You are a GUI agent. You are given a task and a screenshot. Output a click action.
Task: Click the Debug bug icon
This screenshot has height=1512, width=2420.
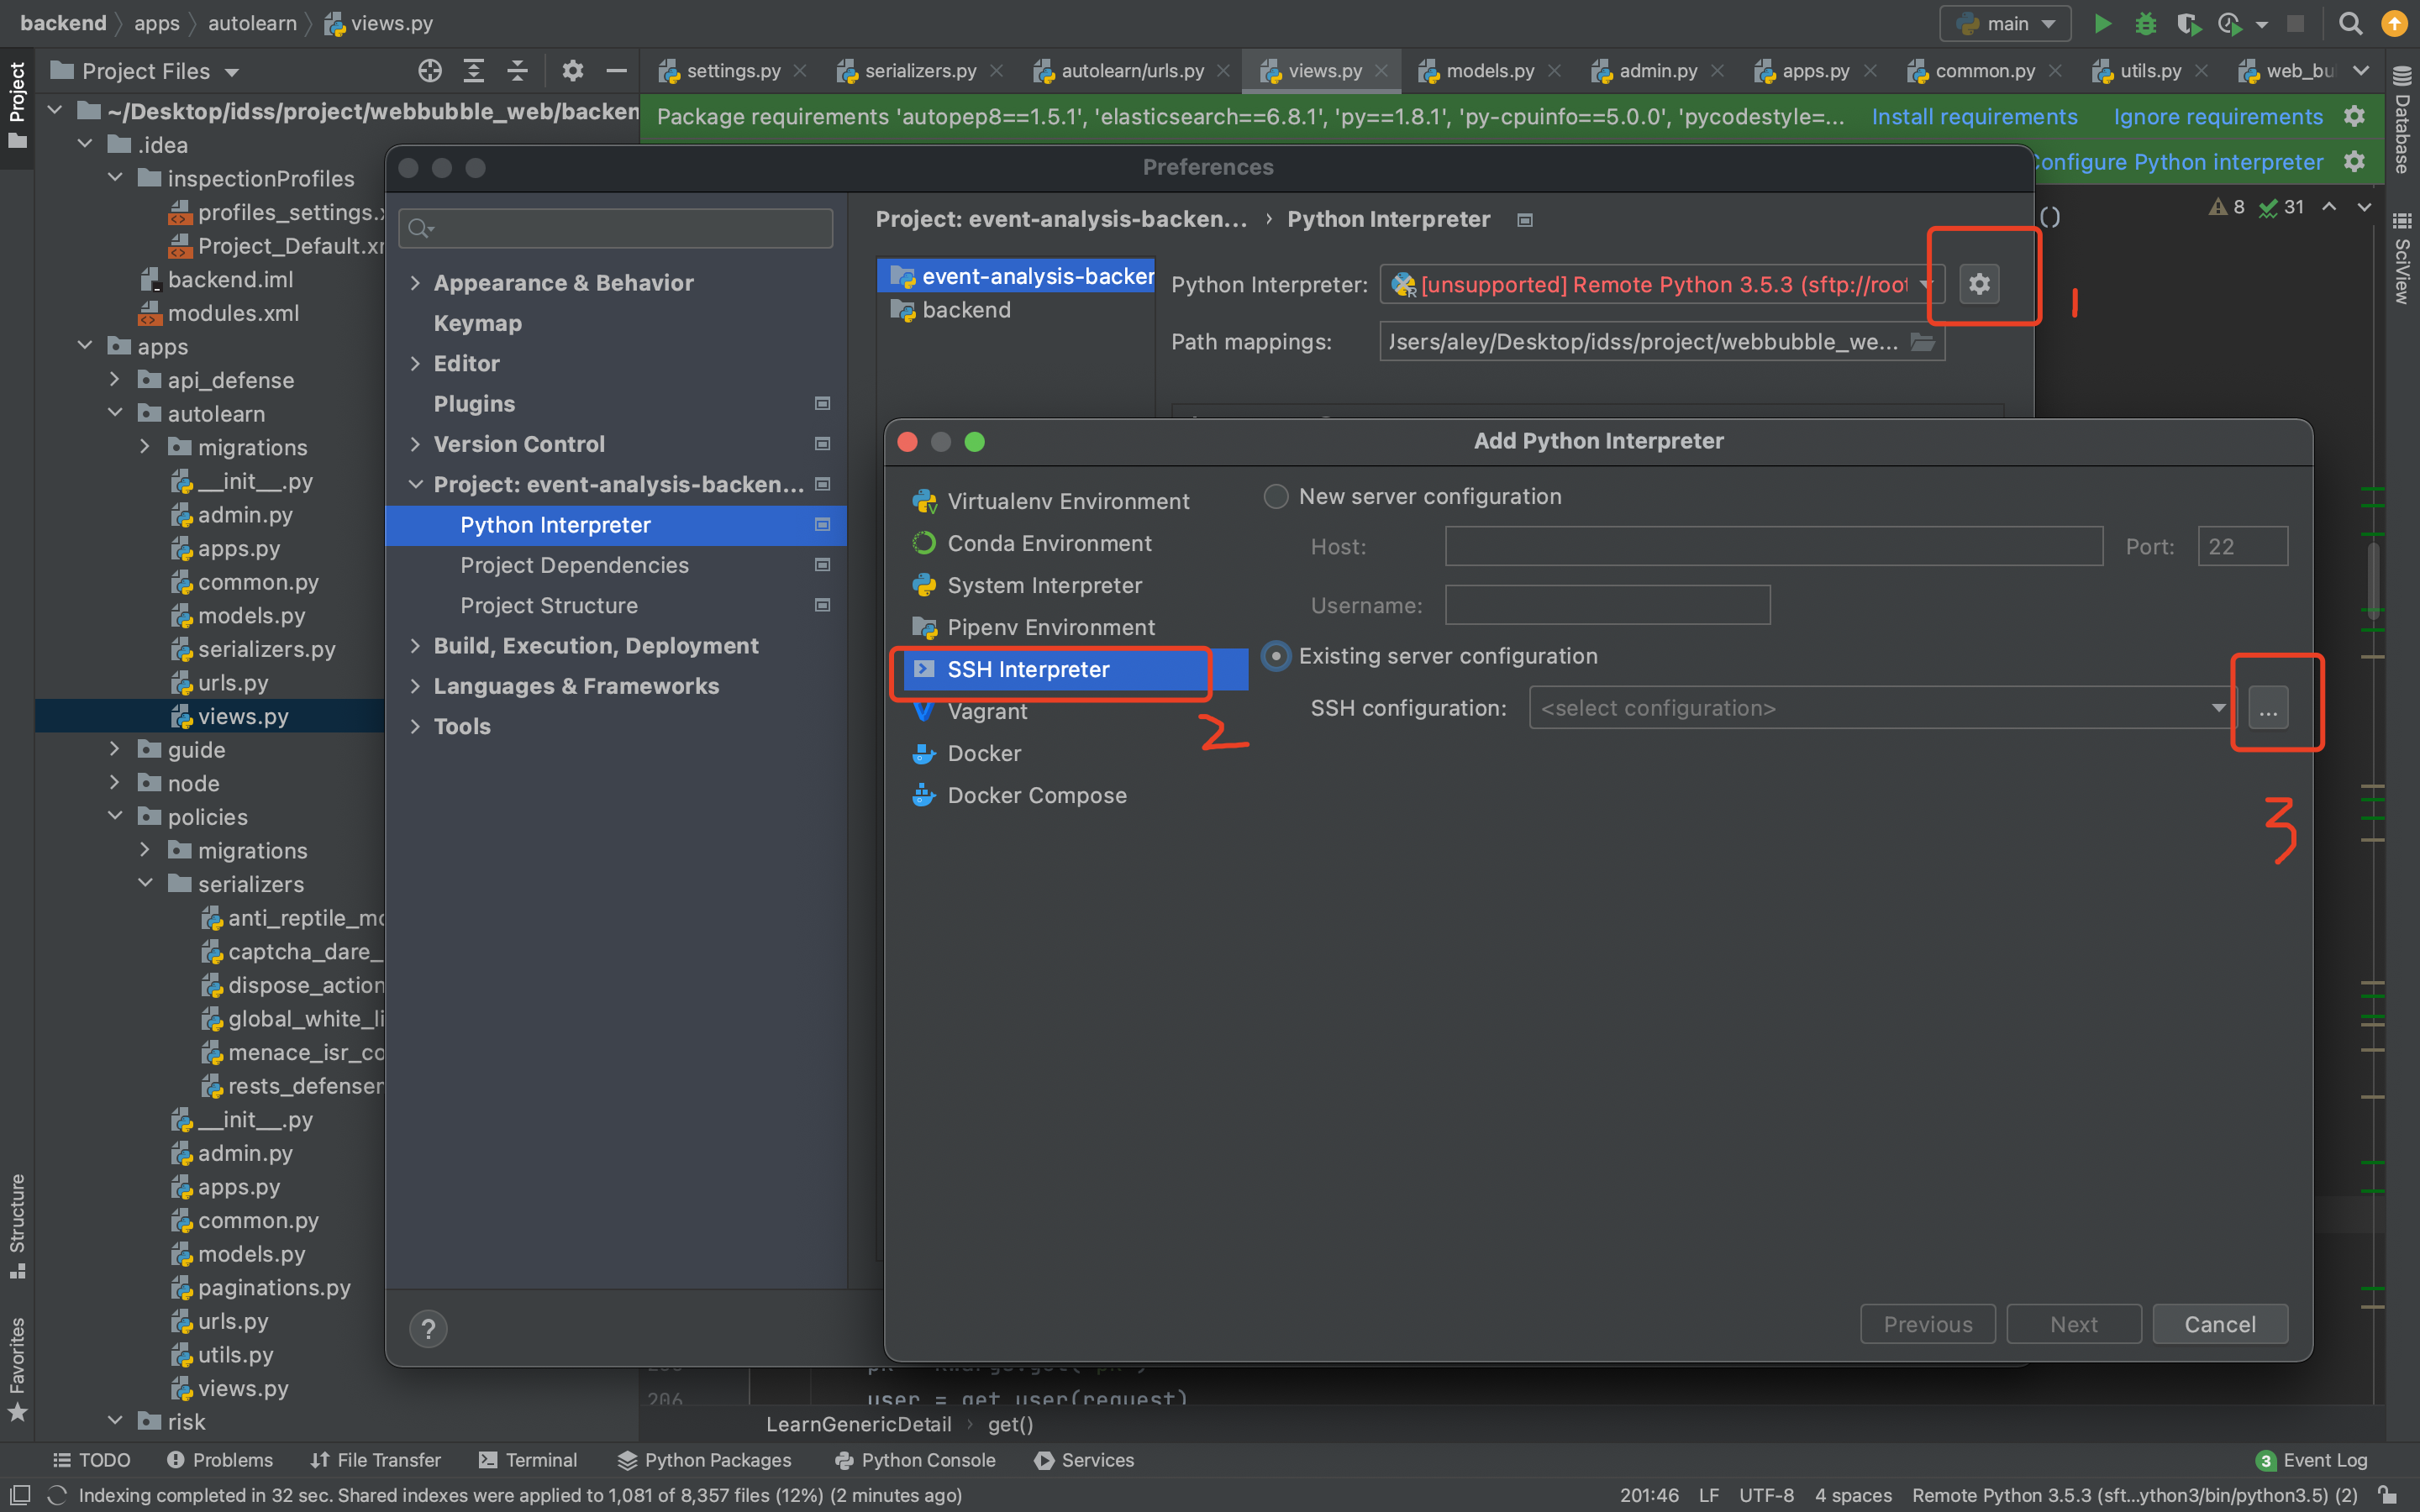point(2145,24)
